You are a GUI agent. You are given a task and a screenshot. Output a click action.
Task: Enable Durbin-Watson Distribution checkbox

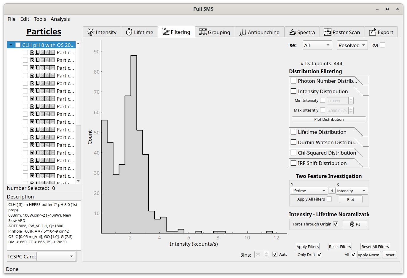click(293, 142)
